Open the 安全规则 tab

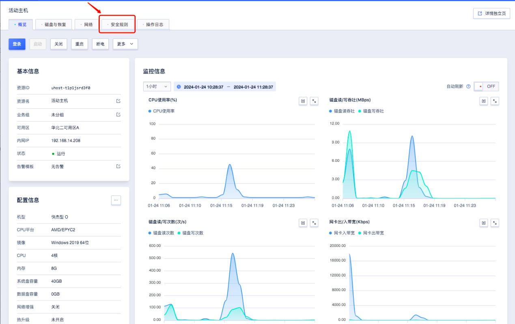pyautogui.click(x=118, y=24)
